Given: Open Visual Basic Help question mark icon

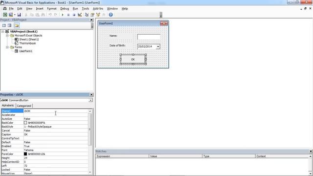Looking at the screenshot, I should pos(111,15).
